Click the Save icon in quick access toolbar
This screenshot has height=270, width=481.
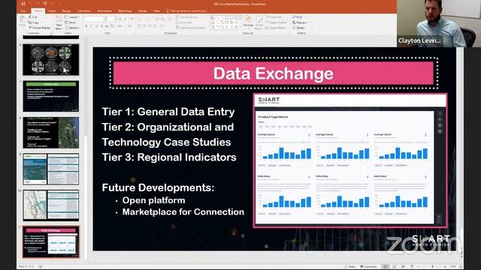tap(23, 4)
